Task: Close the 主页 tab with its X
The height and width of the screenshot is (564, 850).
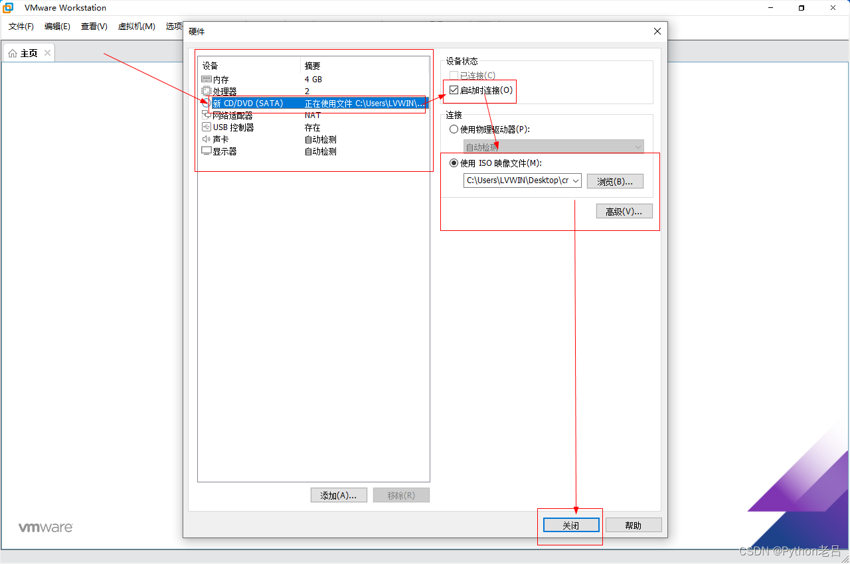Action: [x=47, y=53]
